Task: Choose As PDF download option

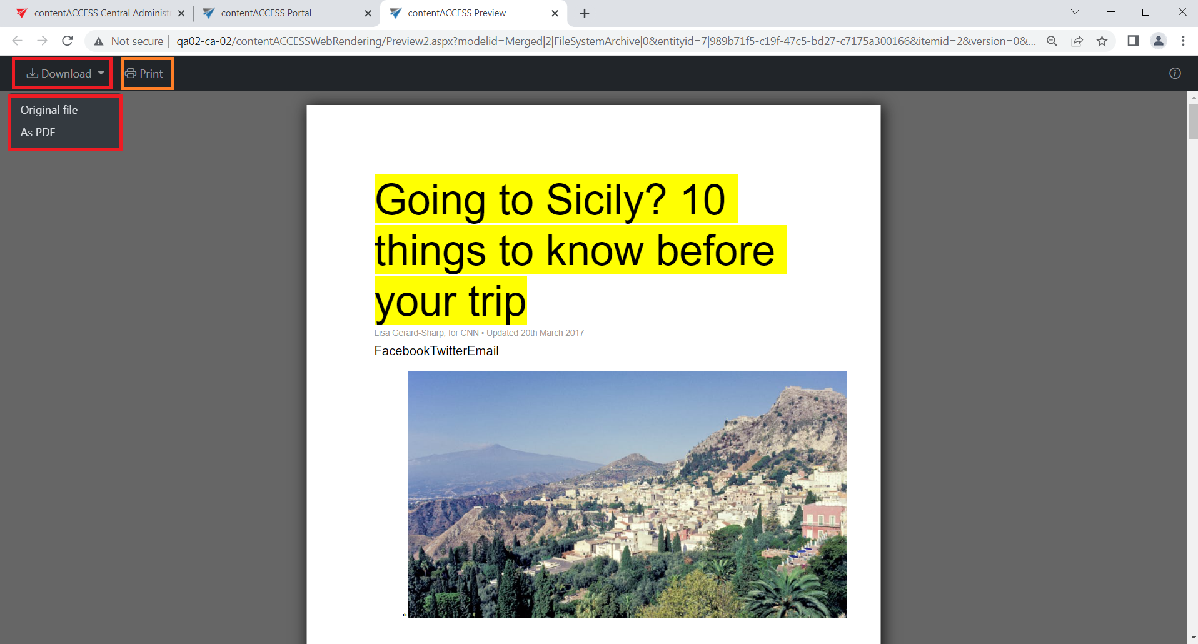Action: tap(38, 133)
